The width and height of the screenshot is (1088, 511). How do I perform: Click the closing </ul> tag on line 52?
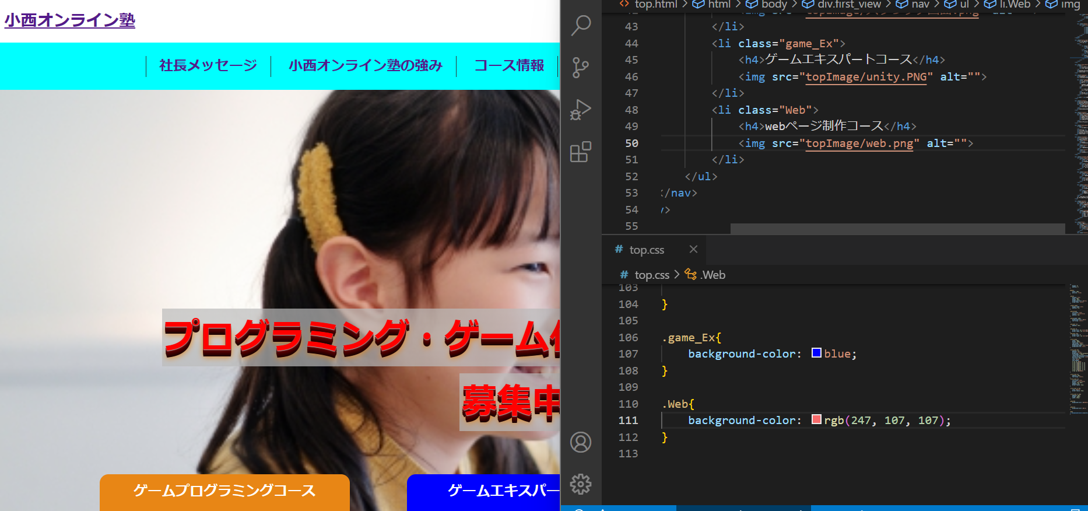click(701, 176)
